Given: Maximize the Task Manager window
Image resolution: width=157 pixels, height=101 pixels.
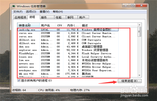Looking at the screenshot, I should point(132,5).
